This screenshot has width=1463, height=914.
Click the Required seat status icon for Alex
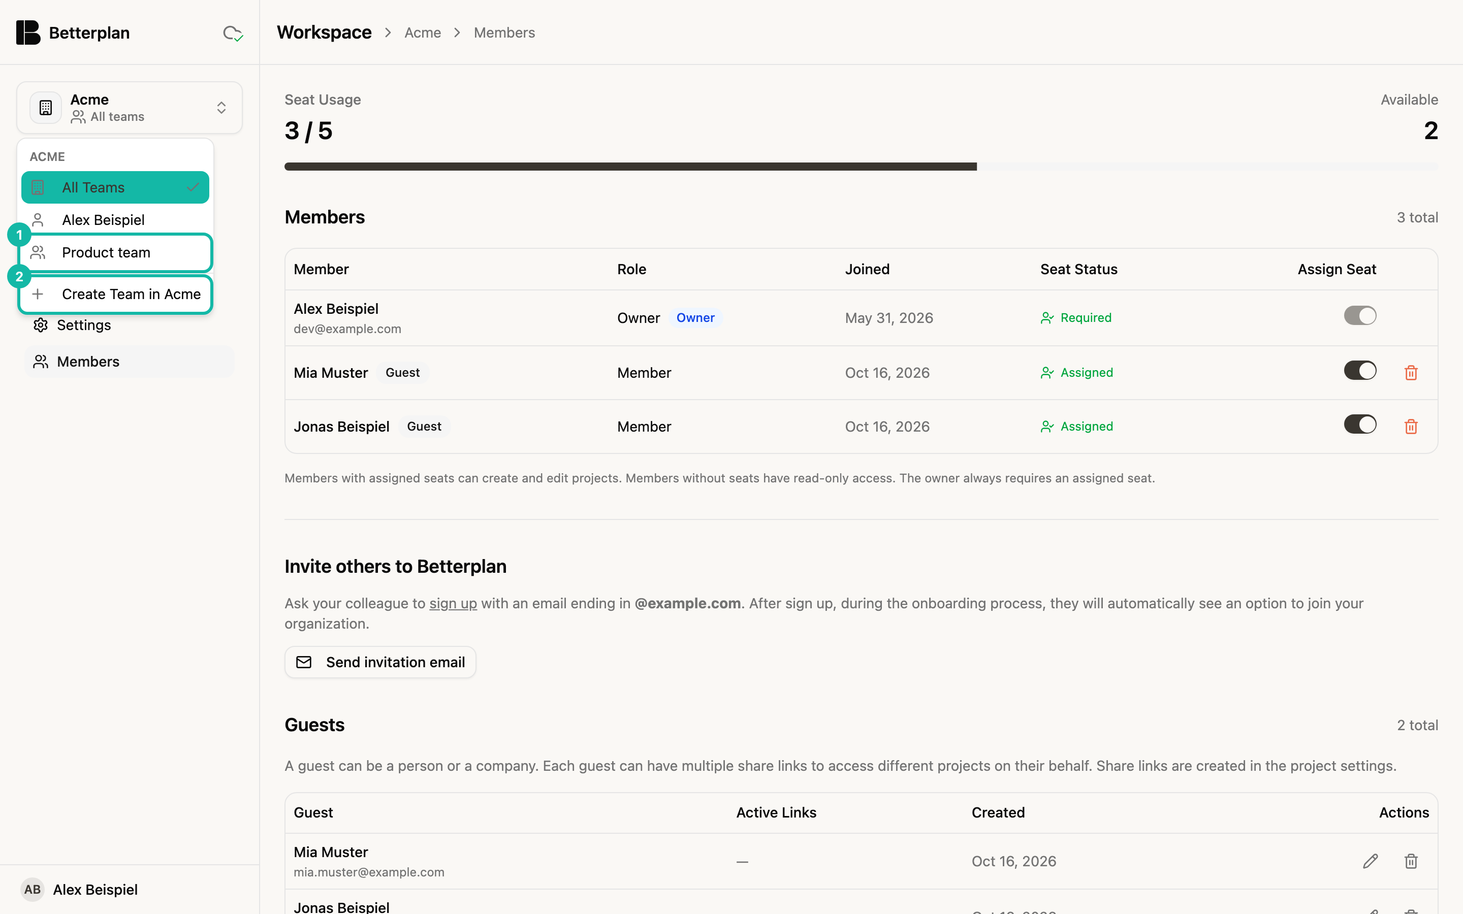[1047, 318]
